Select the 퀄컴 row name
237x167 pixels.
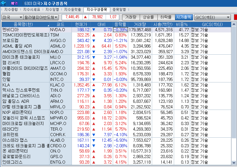tap(7, 74)
